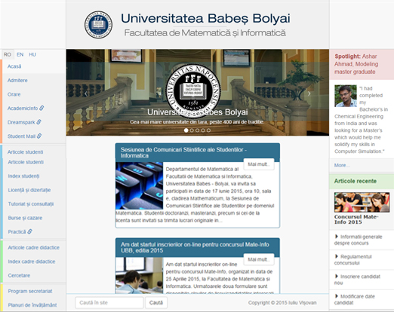Viewport: 394px width, 312px height.
Task: Focus the Caută în site search field
Action: [x=109, y=303]
